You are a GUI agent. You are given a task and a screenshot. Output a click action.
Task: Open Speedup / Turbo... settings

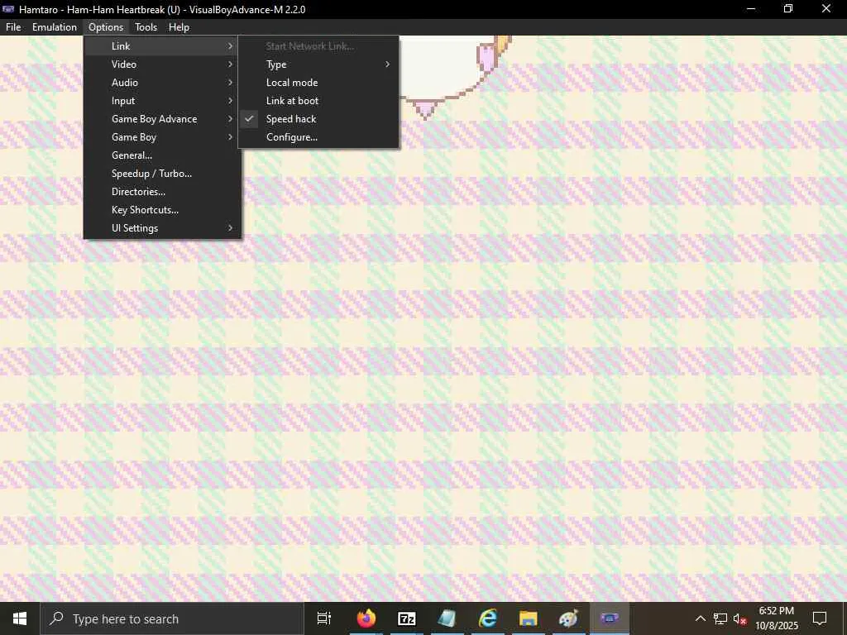(162, 174)
